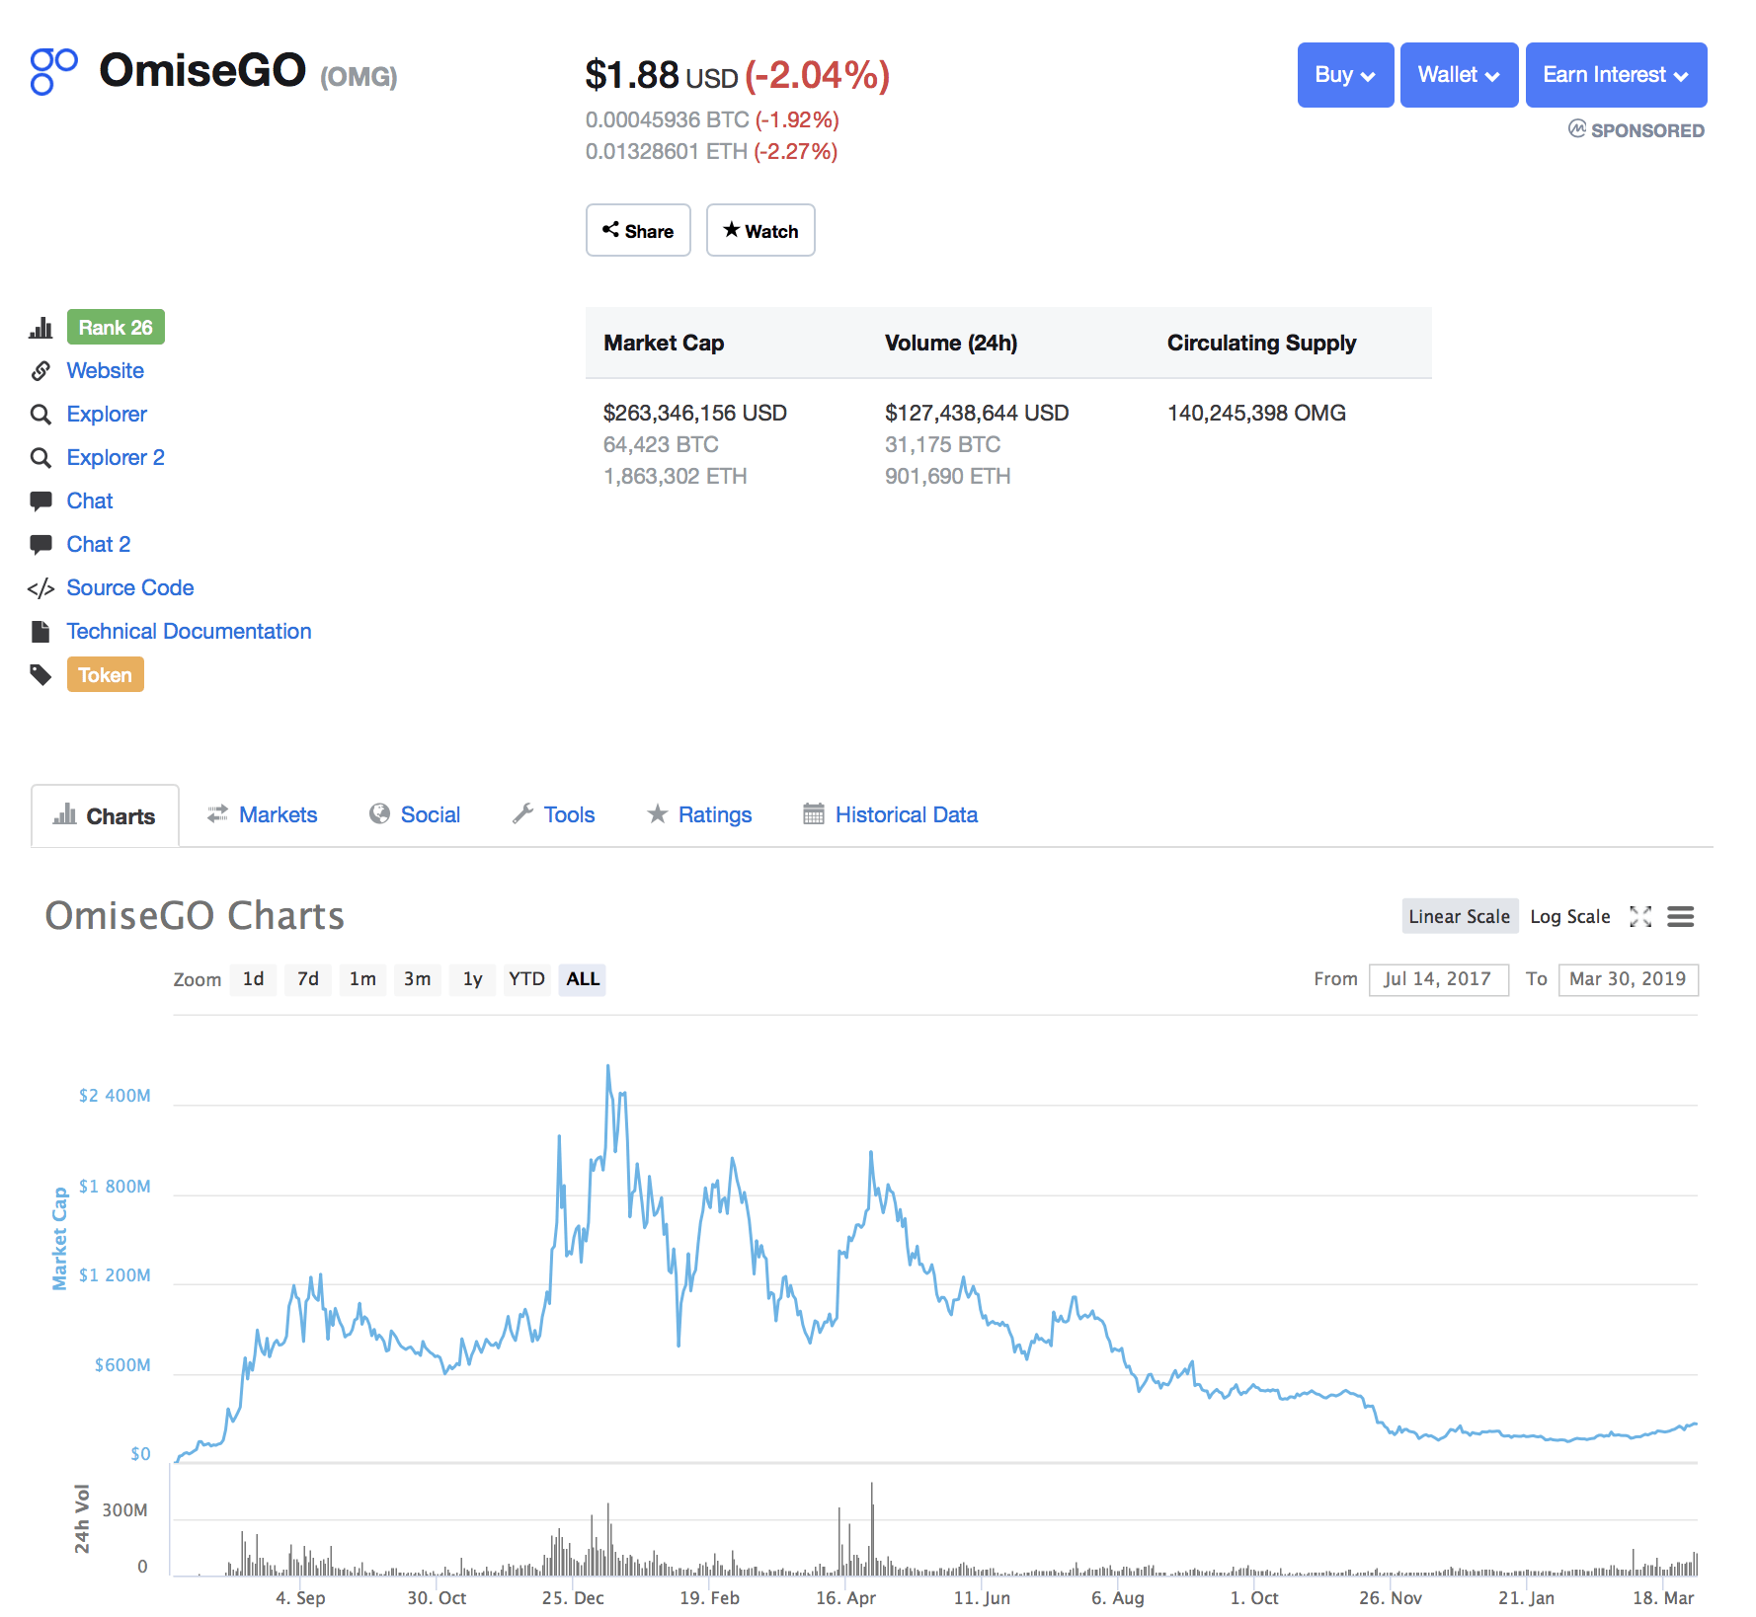The height and width of the screenshot is (1617, 1756).
Task: Set chart zoom to 1m
Action: tap(362, 979)
